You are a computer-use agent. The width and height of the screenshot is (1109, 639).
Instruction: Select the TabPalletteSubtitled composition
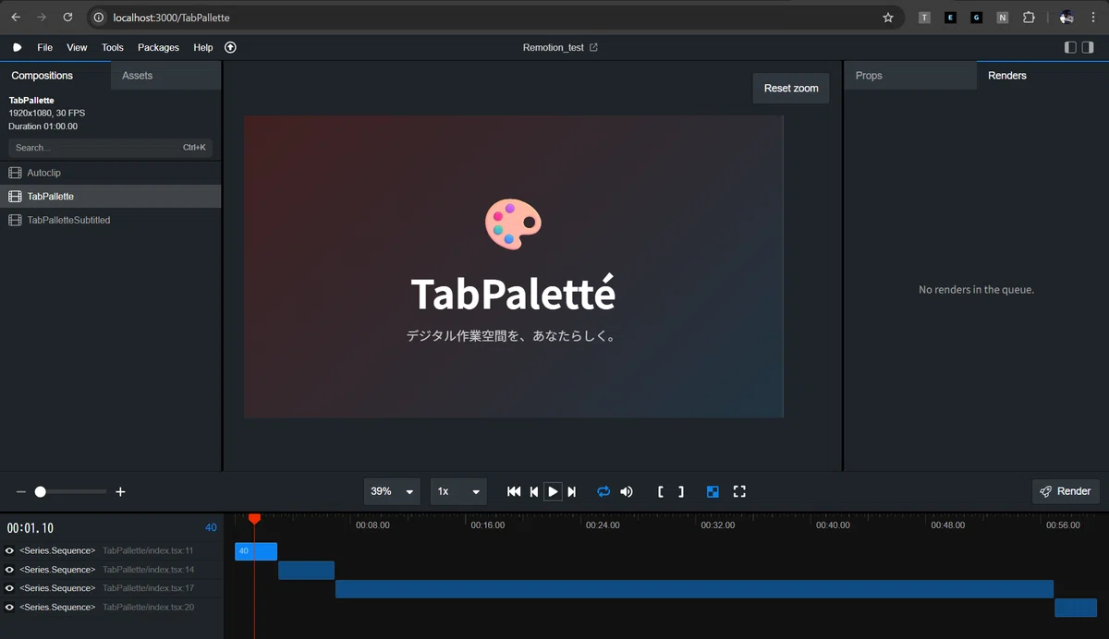111,220
